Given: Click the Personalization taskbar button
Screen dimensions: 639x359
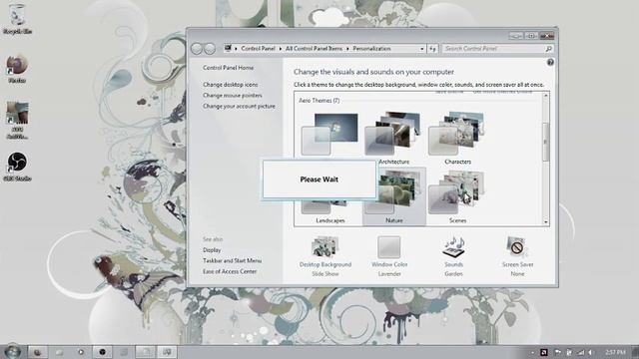Looking at the screenshot, I should [167, 352].
